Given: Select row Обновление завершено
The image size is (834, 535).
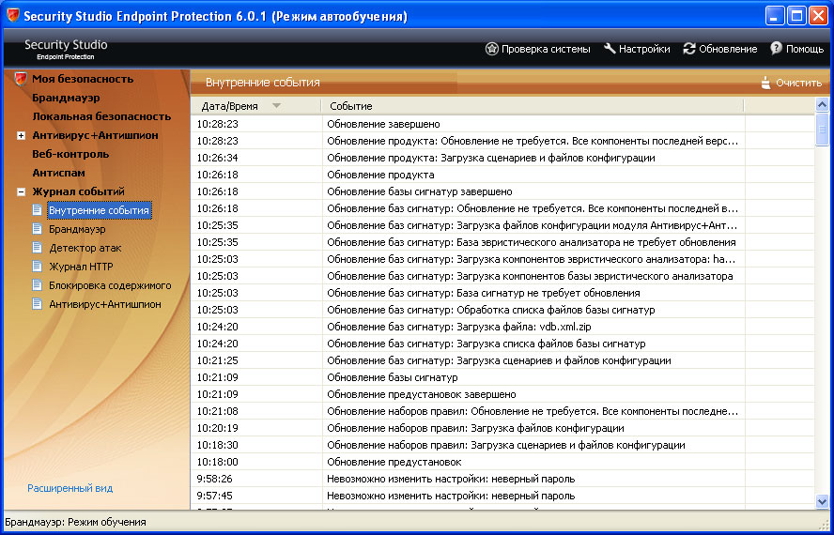Looking at the screenshot, I should click(502, 124).
